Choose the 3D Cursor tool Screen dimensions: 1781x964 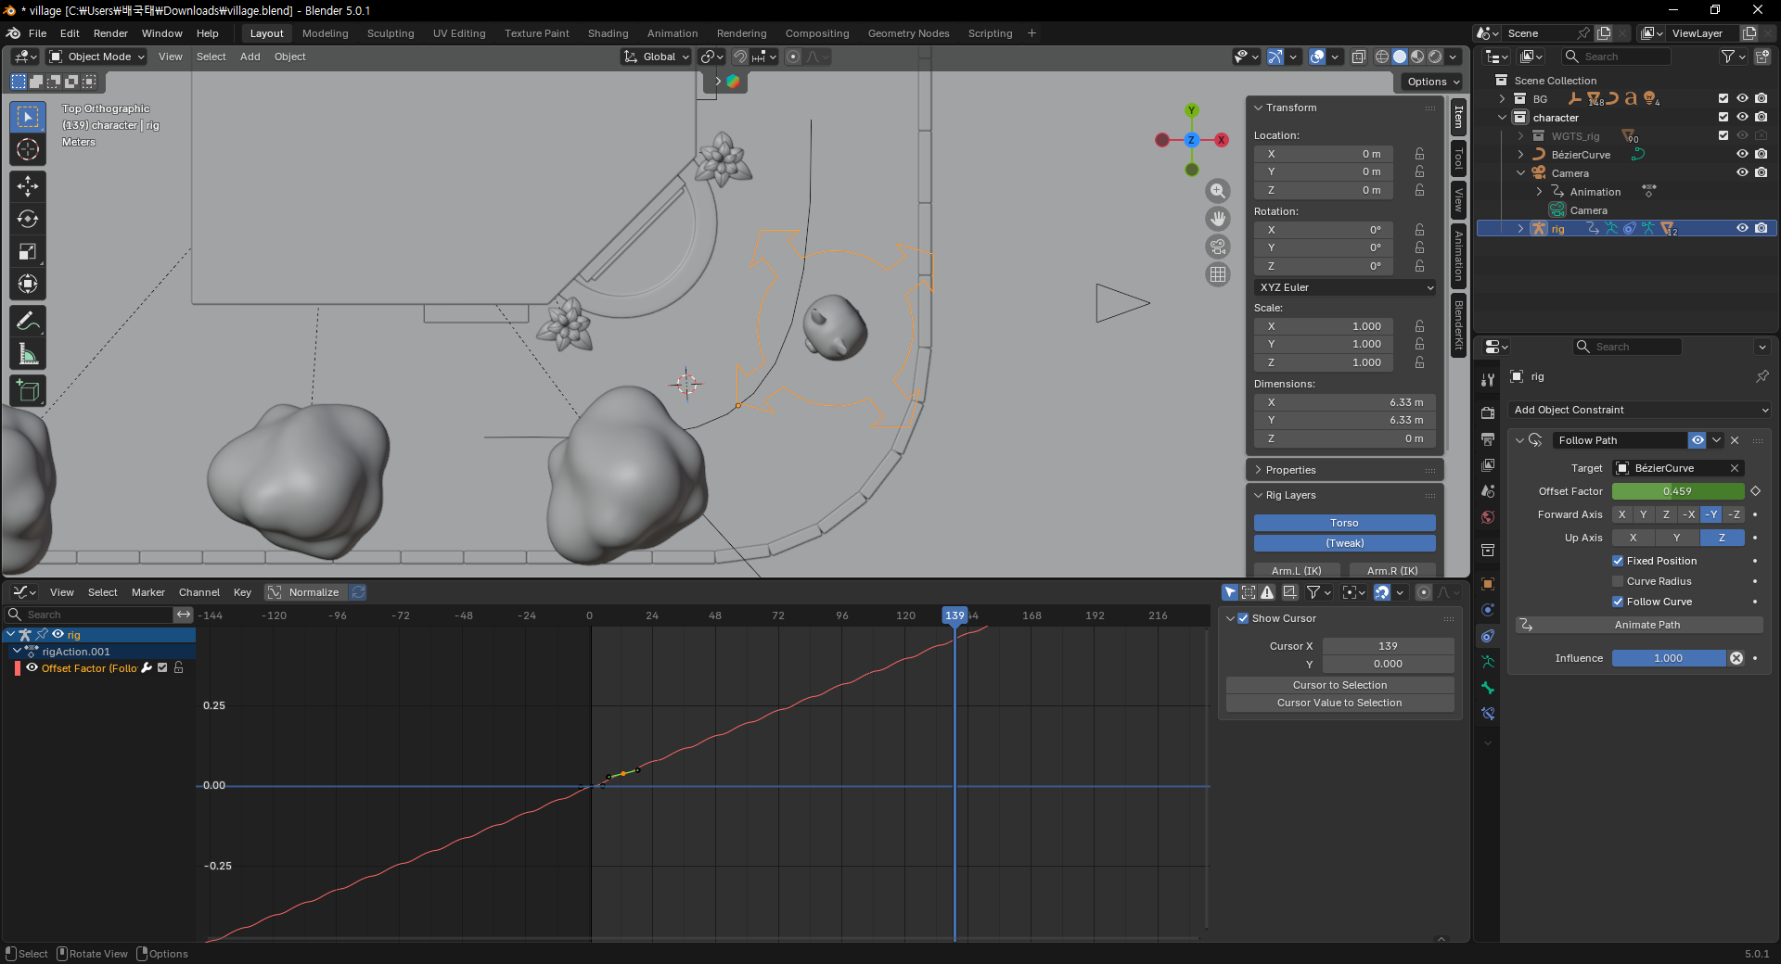pos(28,149)
